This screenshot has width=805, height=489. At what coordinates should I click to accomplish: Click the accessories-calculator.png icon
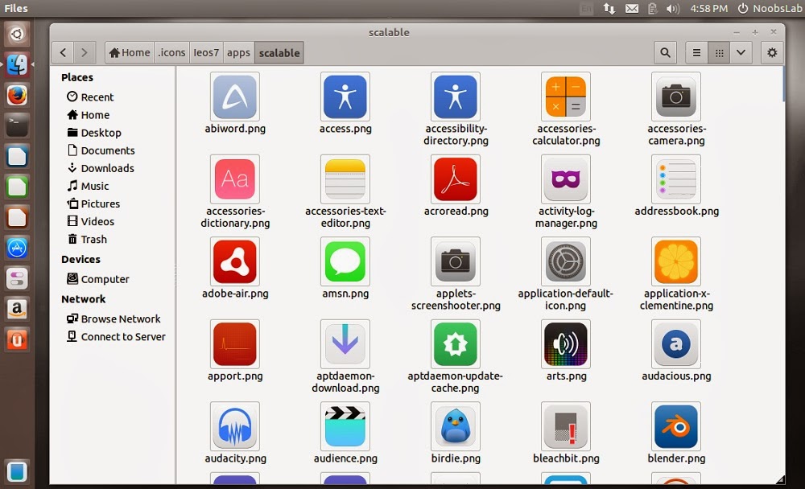click(x=566, y=97)
